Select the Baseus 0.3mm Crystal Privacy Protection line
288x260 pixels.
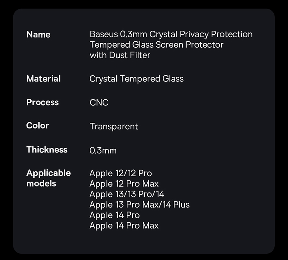(x=171, y=34)
